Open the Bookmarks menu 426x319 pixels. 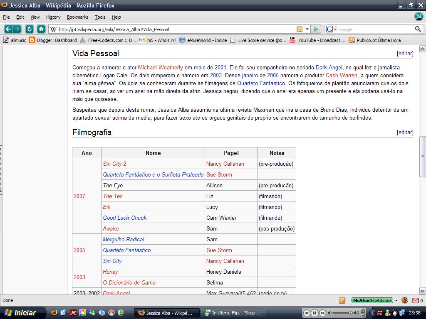click(78, 17)
